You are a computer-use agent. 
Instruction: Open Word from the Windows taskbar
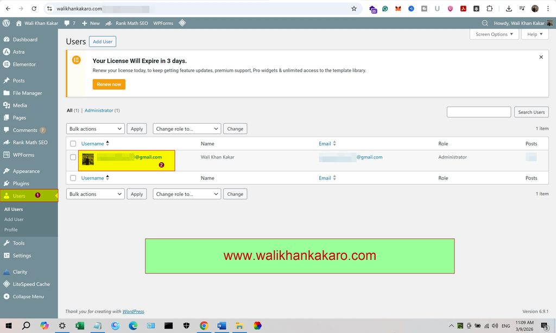click(x=222, y=325)
